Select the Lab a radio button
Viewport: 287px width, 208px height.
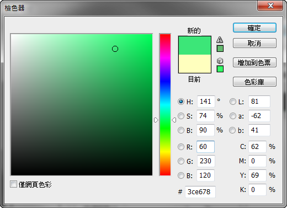[233, 116]
